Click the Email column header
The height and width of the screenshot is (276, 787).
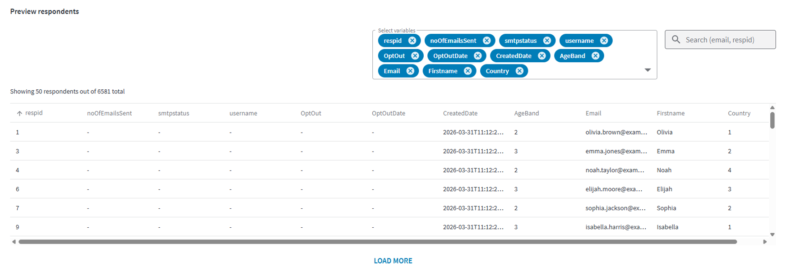[593, 113]
